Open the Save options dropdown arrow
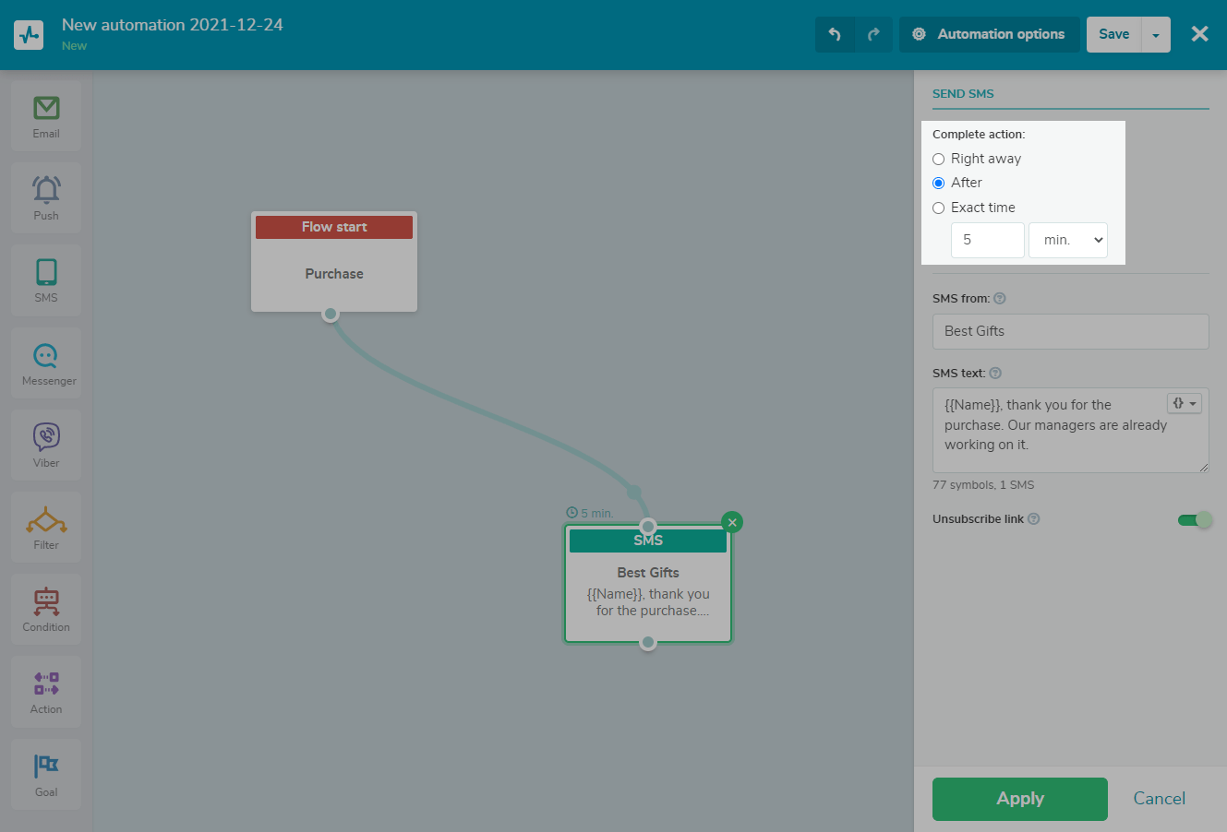 tap(1156, 34)
